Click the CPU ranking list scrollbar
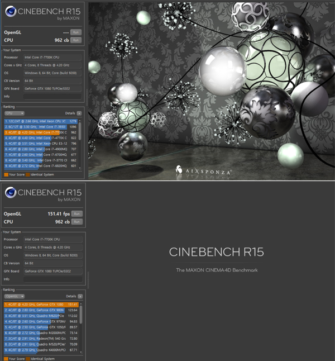 [x=80, y=131]
